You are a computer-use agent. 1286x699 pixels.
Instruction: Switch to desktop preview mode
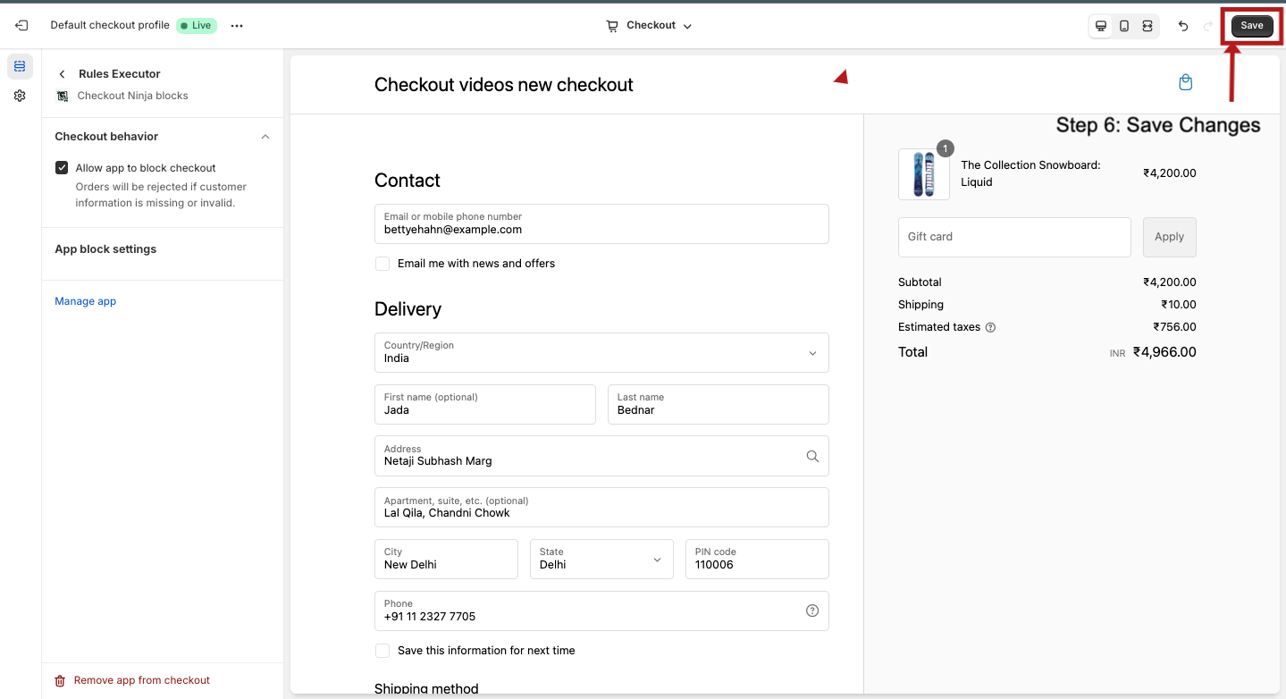[1101, 26]
